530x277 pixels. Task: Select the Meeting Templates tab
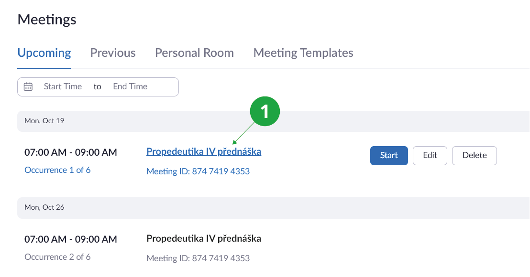pos(303,53)
